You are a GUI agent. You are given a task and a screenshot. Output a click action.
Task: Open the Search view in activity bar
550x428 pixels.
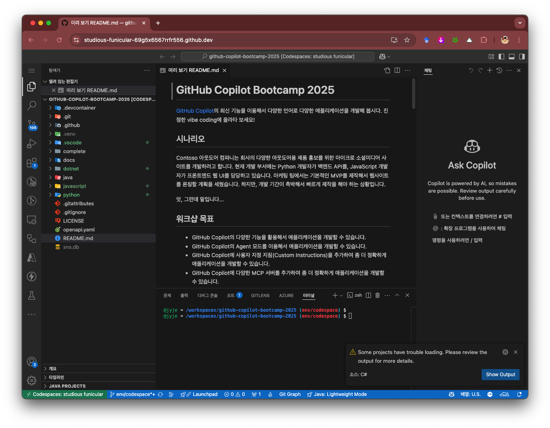point(32,105)
